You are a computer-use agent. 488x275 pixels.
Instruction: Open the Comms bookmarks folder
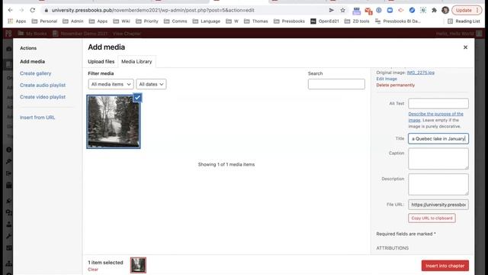[175, 21]
